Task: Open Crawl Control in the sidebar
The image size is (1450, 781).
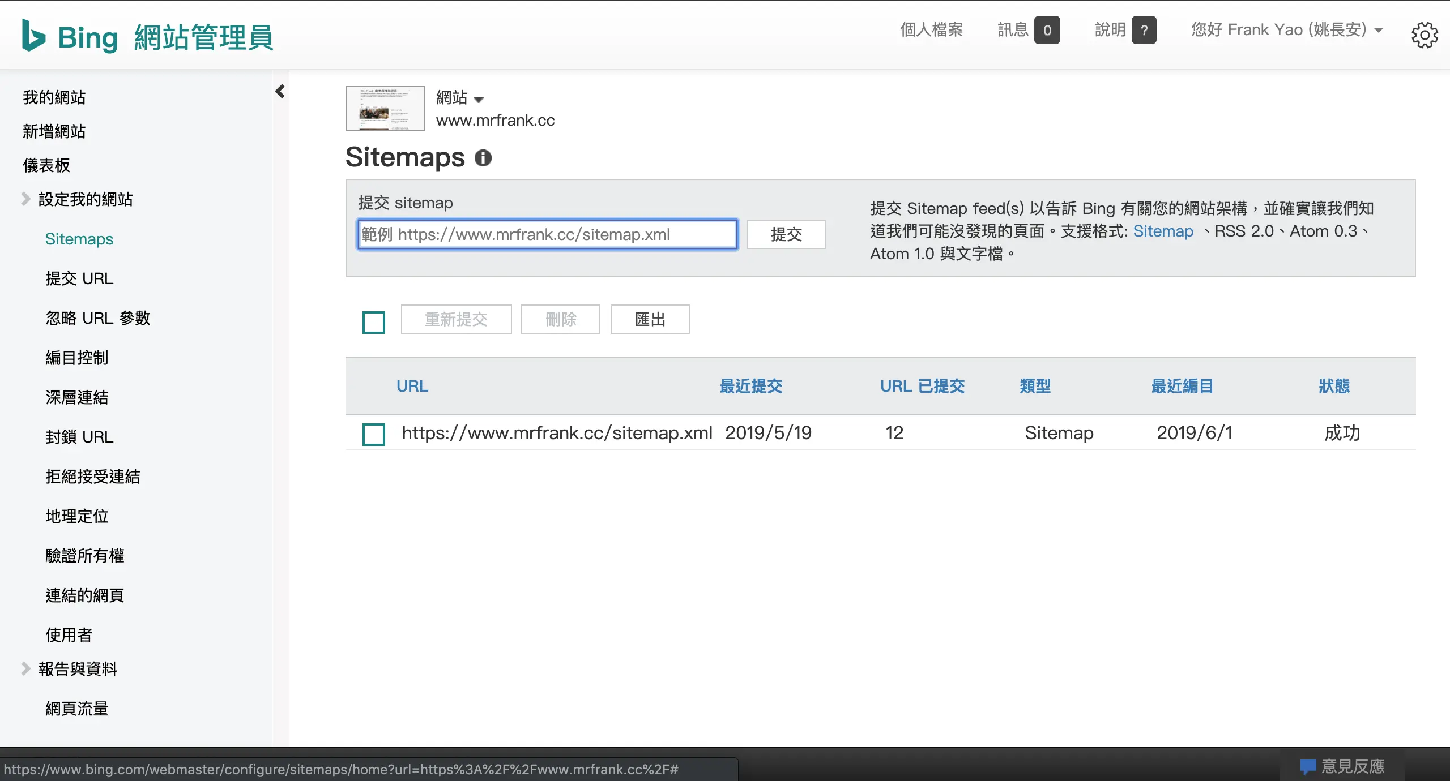Action: [x=77, y=358]
